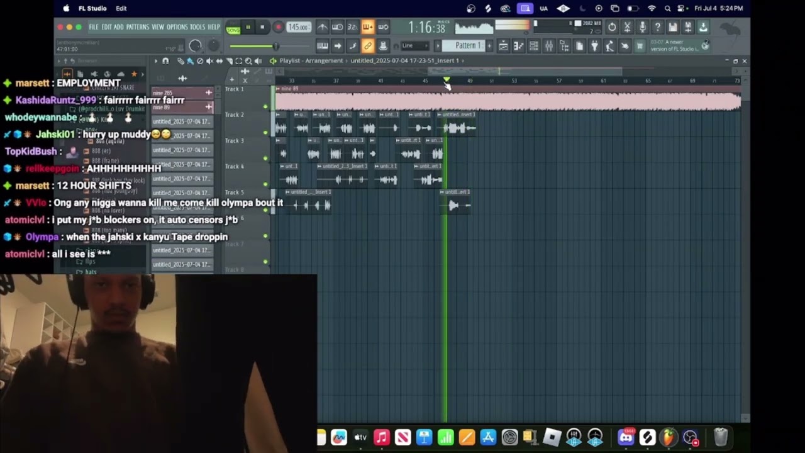
Task: Click the arrow left of Pattern 1
Action: (x=438, y=46)
